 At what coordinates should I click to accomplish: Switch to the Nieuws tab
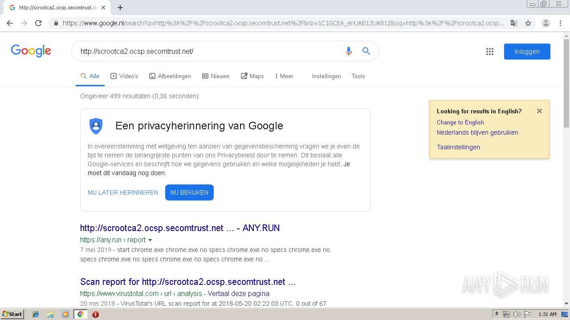pyautogui.click(x=216, y=76)
